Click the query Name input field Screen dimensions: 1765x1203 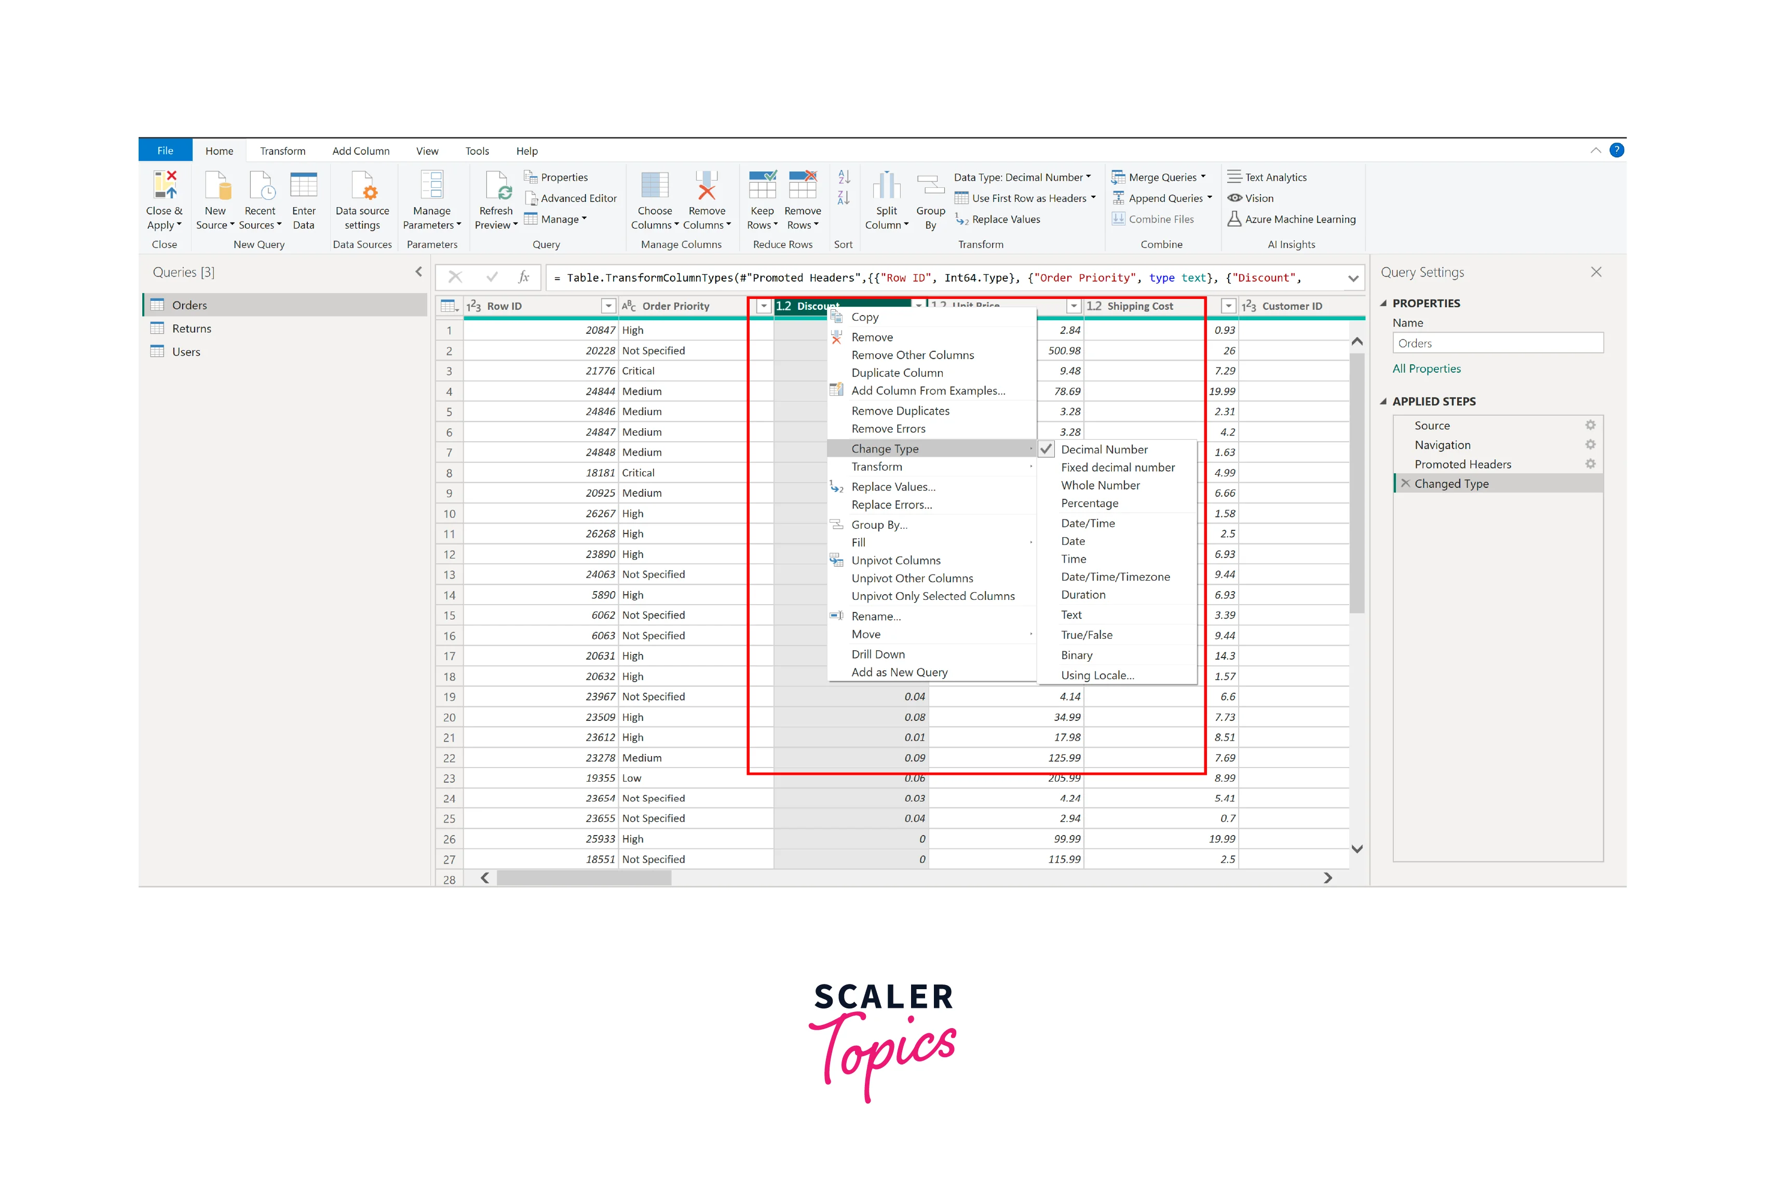(1497, 343)
